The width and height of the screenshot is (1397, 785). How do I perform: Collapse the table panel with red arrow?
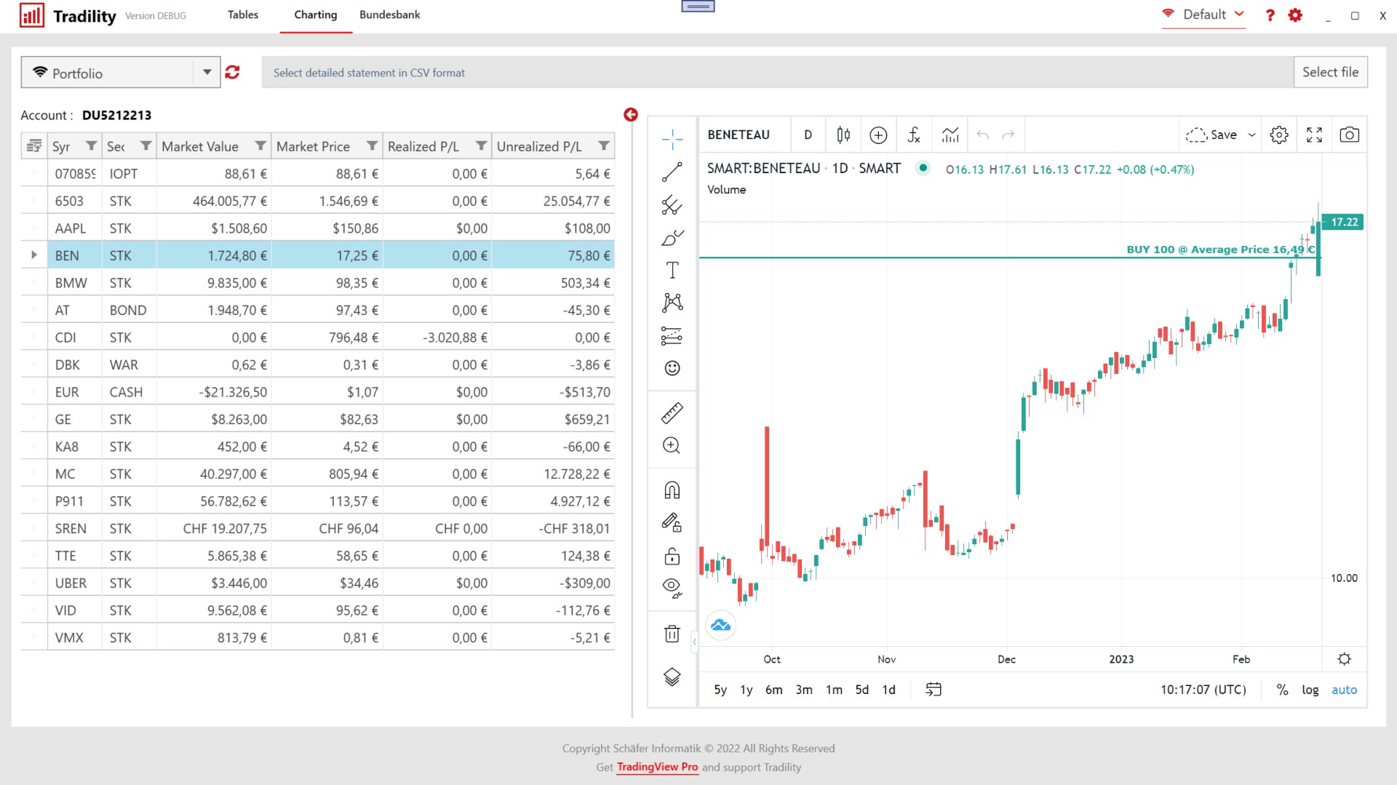pos(631,114)
